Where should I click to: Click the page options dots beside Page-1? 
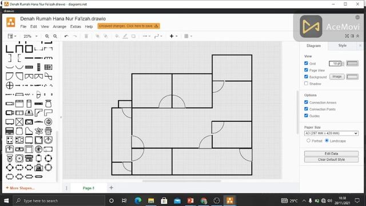(66, 188)
